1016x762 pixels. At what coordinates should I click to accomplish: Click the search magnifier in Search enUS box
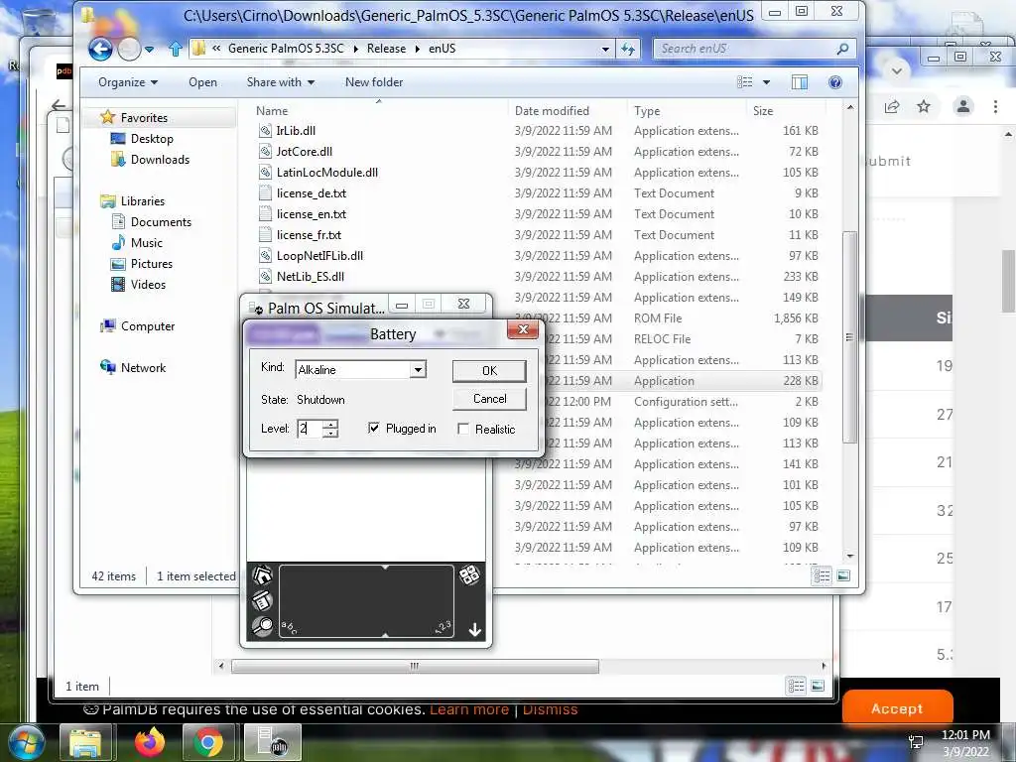coord(842,49)
